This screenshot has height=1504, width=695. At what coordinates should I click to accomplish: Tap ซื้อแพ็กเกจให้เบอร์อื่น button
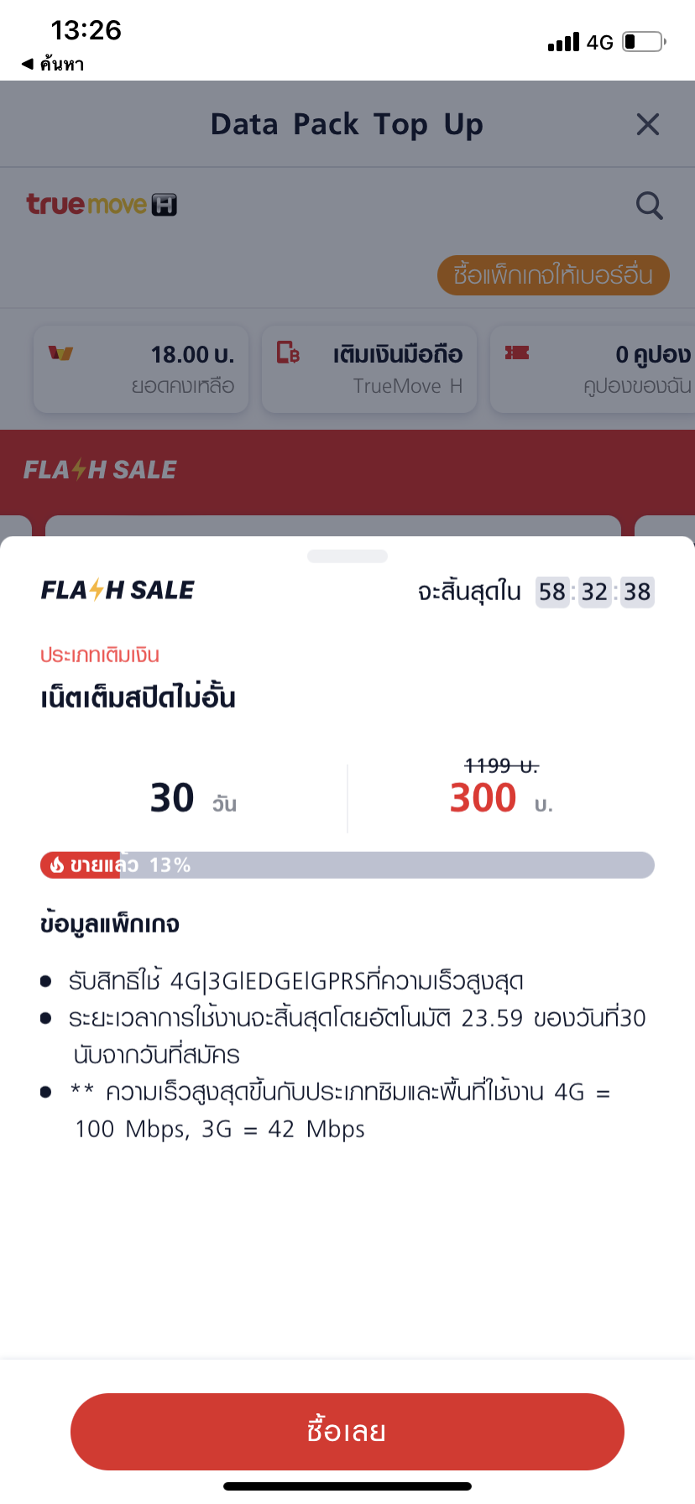(x=552, y=275)
